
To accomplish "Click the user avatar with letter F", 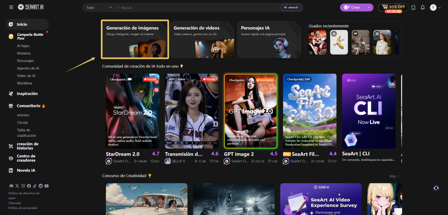I will click(x=433, y=7).
